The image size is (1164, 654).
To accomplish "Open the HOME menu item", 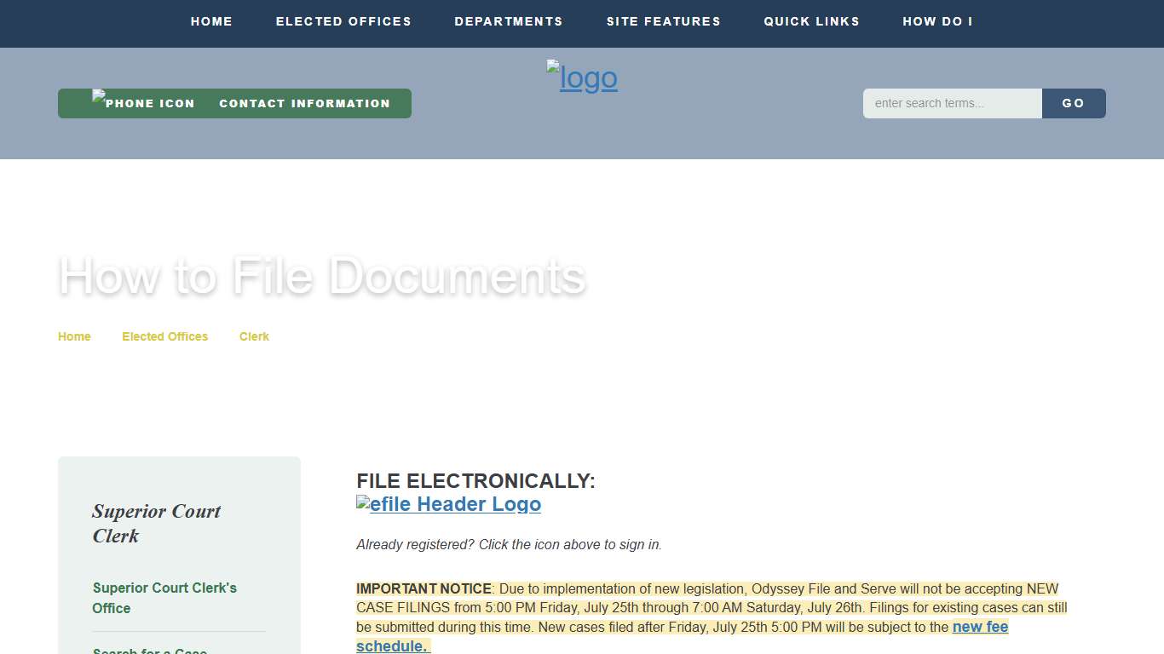I will (211, 21).
